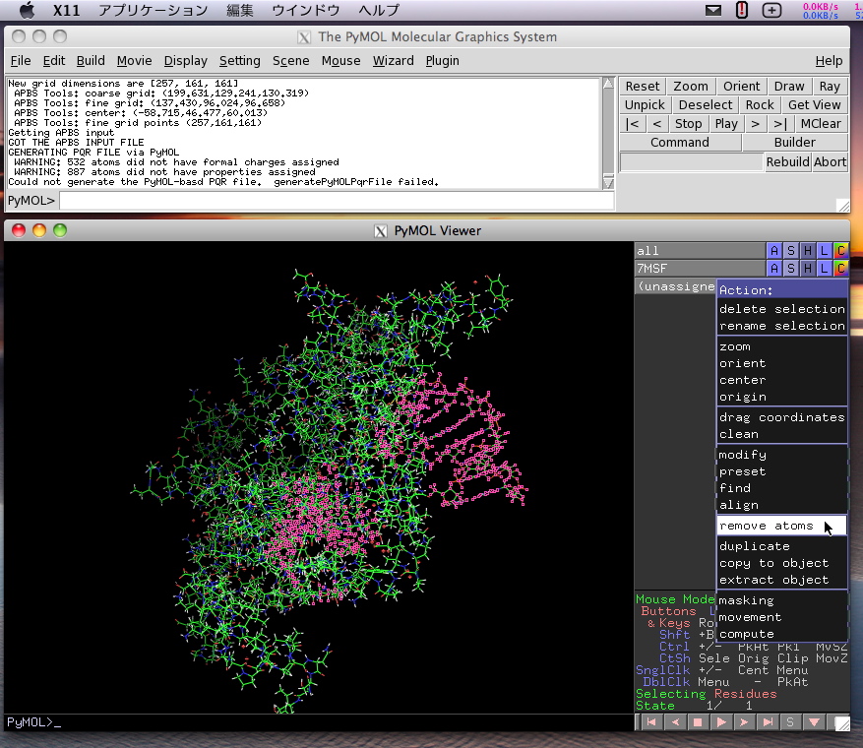Click the red exclamation alert icon

click(x=742, y=10)
